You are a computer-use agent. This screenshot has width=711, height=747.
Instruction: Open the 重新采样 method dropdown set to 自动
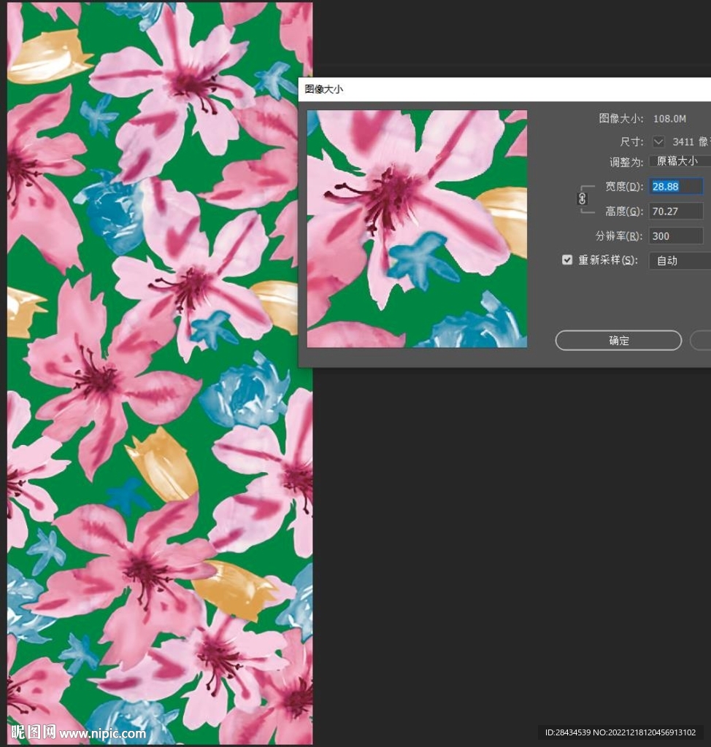click(x=679, y=260)
